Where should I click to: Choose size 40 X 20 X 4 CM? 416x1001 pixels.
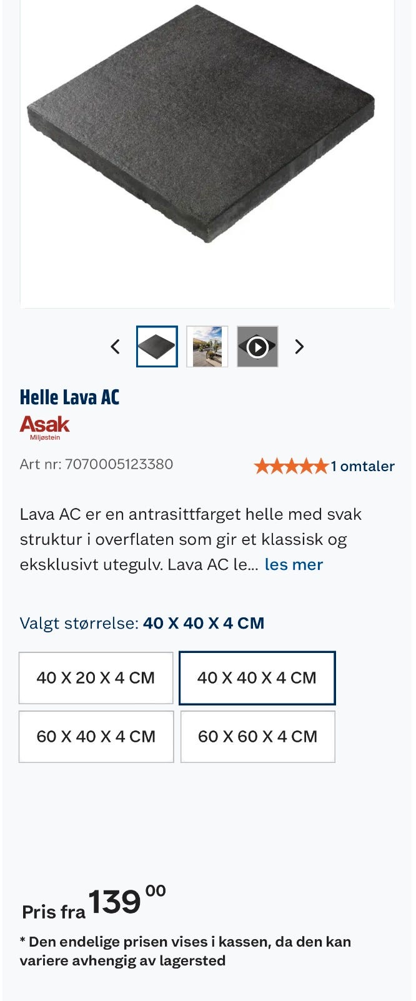click(x=96, y=678)
